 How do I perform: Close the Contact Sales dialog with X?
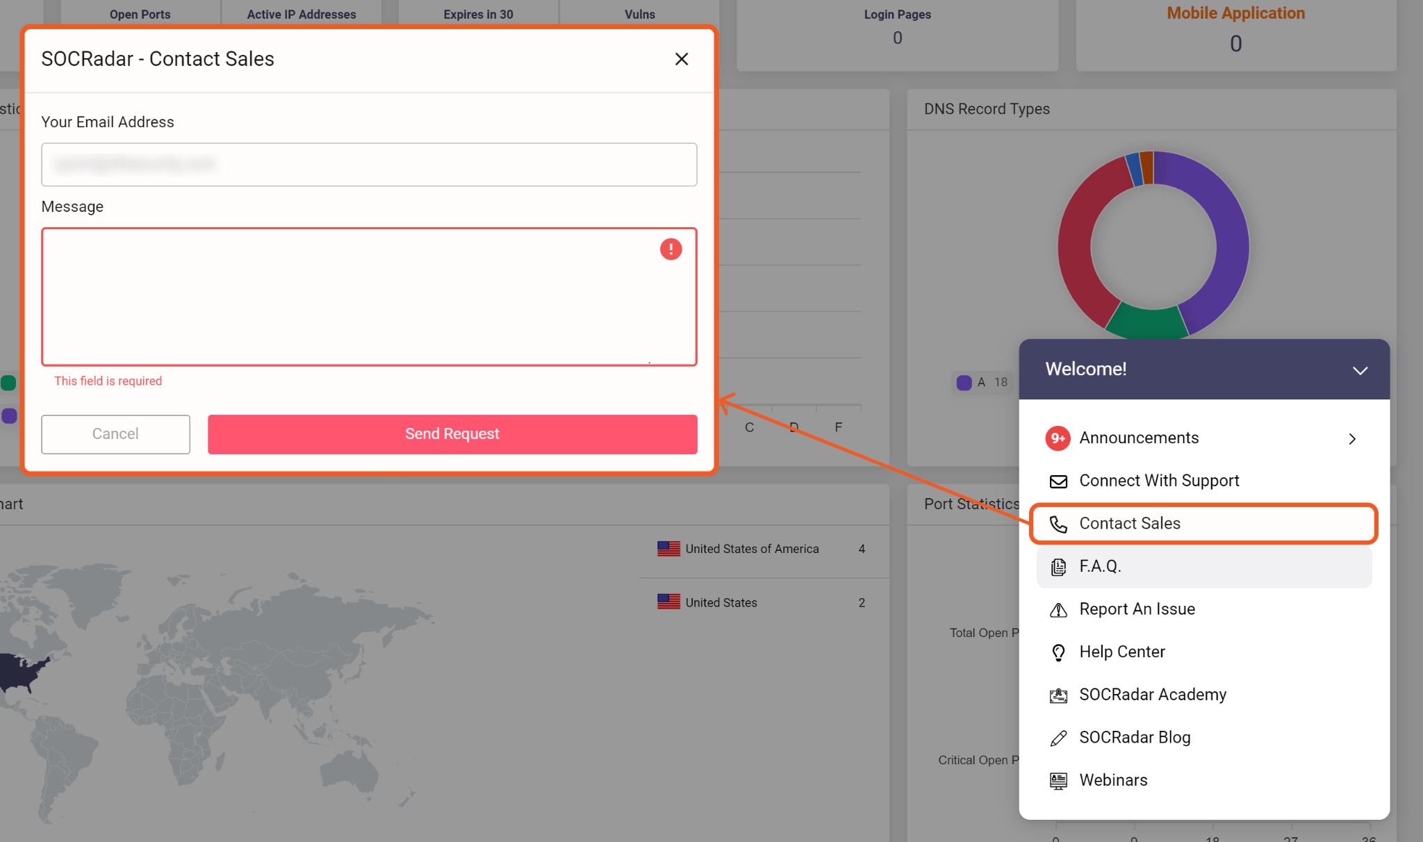[x=682, y=59]
